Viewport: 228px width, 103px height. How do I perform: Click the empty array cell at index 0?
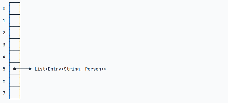(x=15, y=8)
